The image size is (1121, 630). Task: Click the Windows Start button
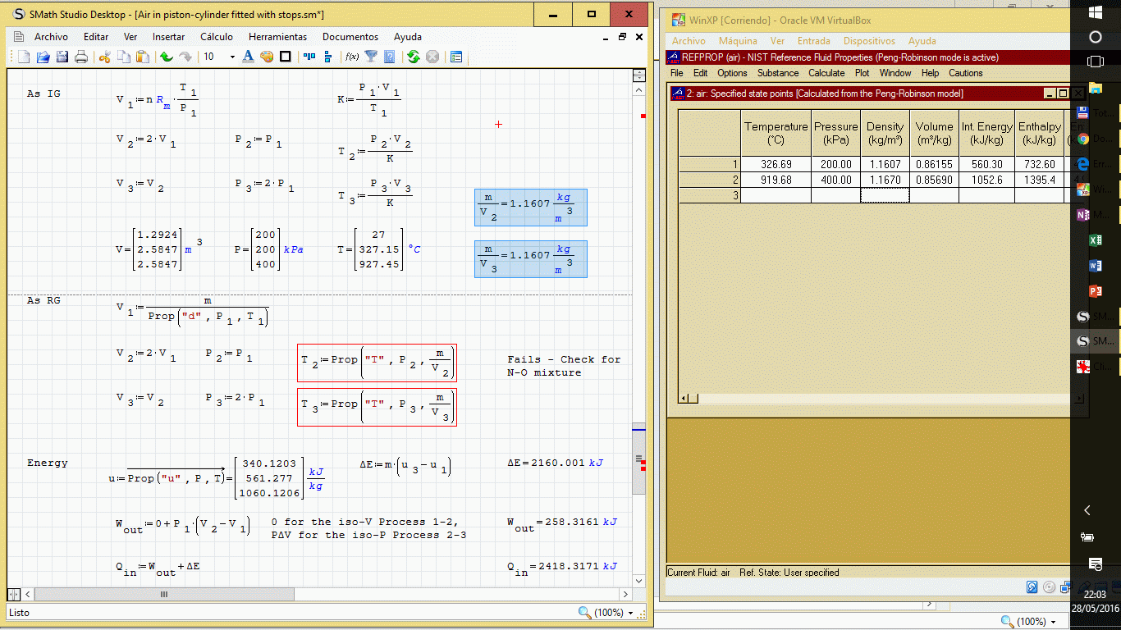pos(1095,12)
